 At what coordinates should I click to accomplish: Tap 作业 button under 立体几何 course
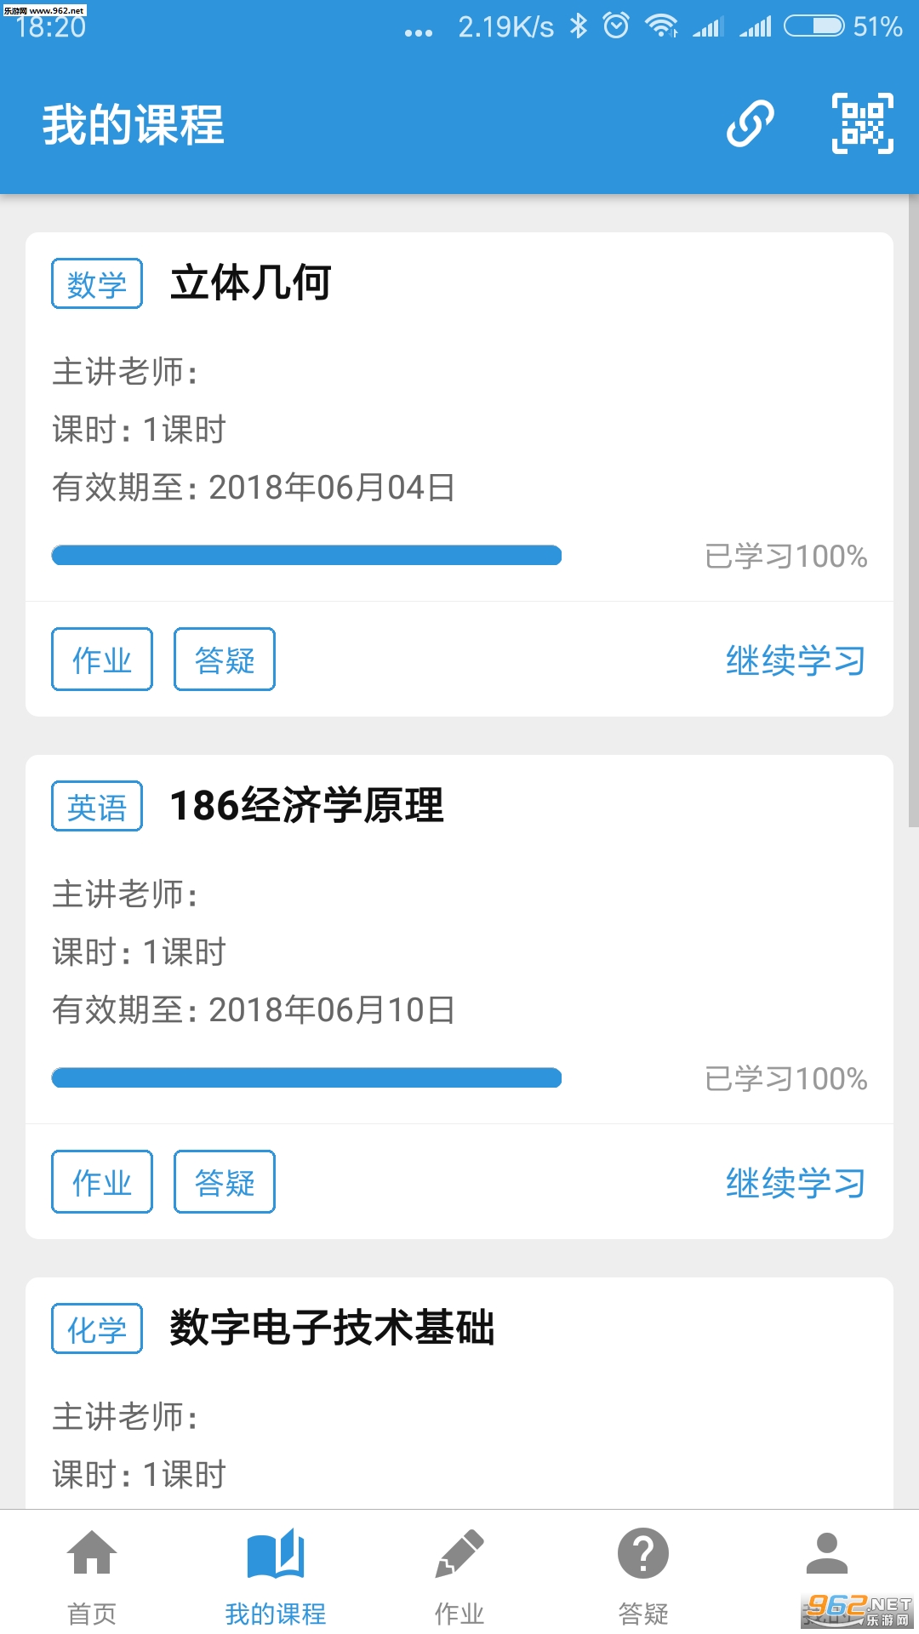point(102,660)
